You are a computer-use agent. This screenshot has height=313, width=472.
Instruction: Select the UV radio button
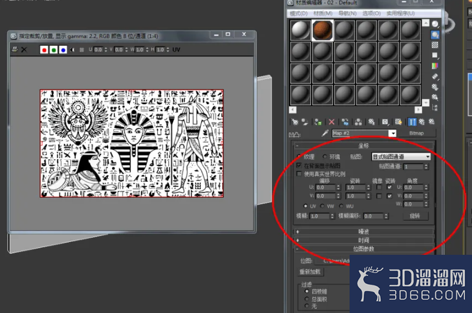[305, 206]
